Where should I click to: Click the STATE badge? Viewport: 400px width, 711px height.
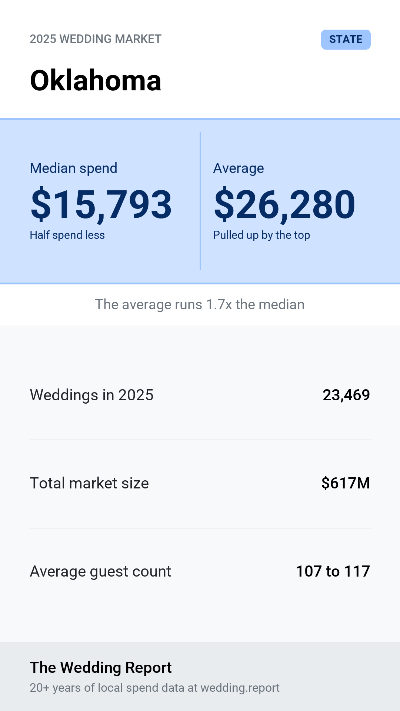pos(346,40)
